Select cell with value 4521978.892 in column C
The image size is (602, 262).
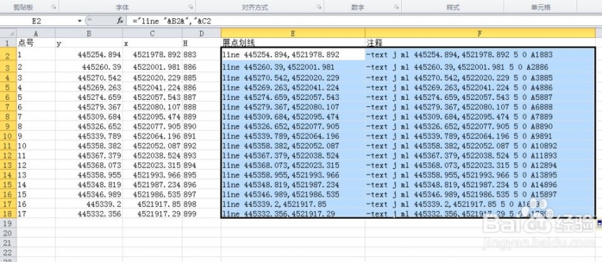coord(153,54)
